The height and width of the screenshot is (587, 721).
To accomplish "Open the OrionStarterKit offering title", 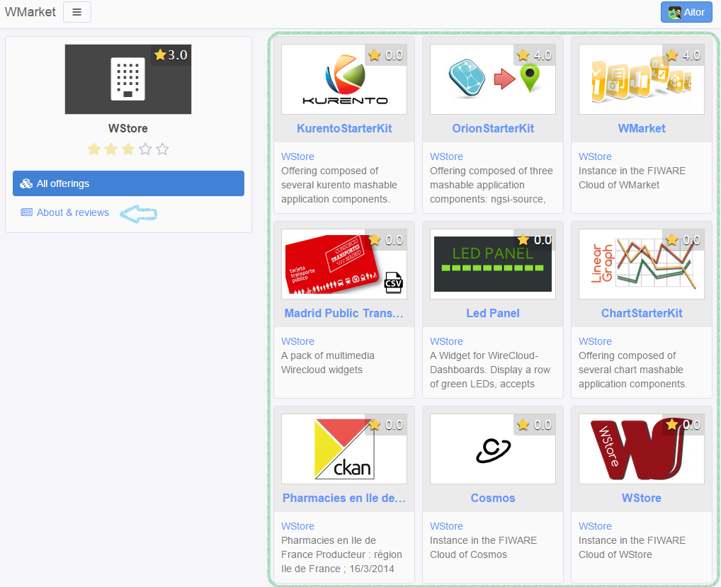I will click(x=493, y=128).
